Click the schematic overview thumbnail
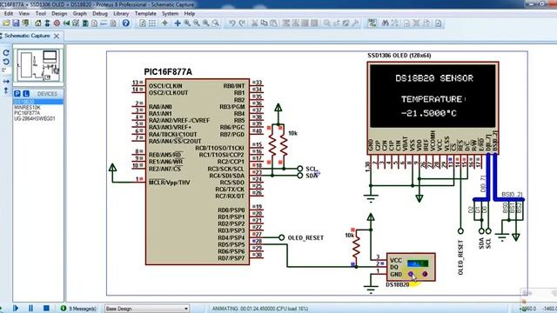Viewport: 557px width, 313px height. coord(38,65)
